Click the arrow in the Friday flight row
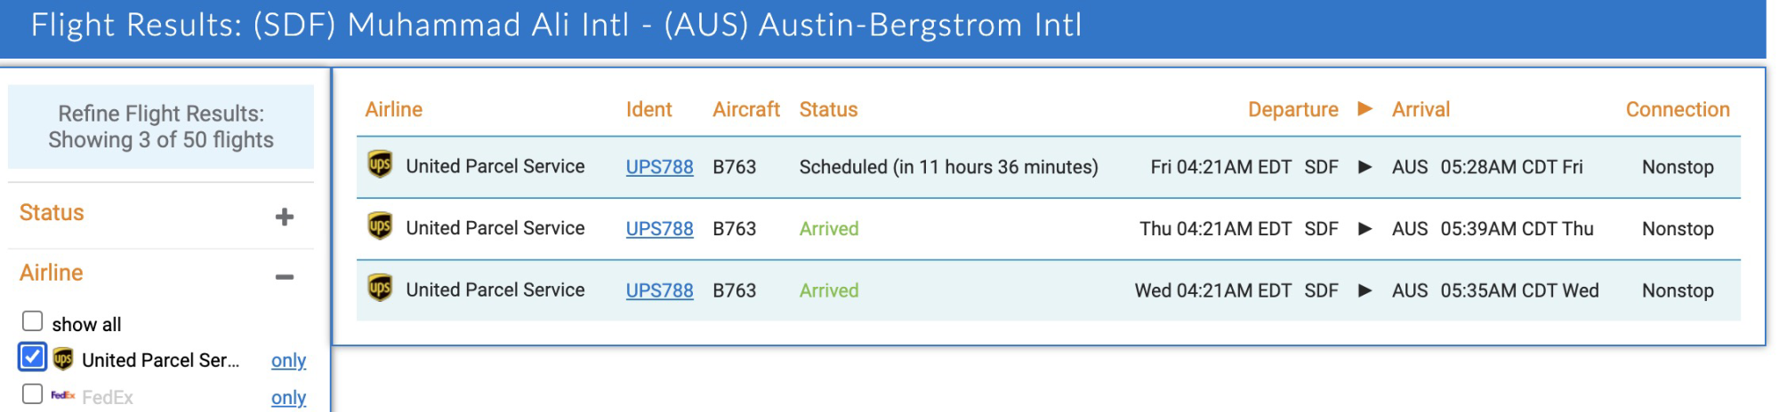This screenshot has height=412, width=1779. pos(1364,167)
